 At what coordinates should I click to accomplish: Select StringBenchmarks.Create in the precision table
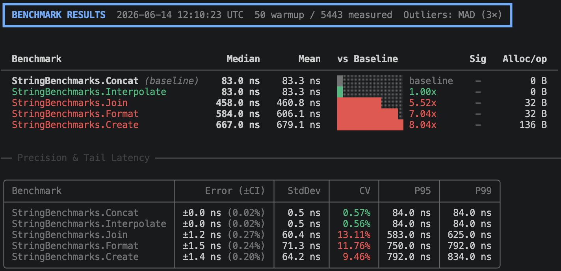click(75, 257)
